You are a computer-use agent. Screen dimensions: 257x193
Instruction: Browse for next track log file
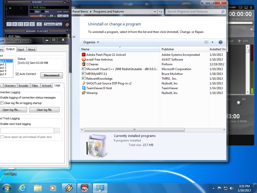click(57, 131)
